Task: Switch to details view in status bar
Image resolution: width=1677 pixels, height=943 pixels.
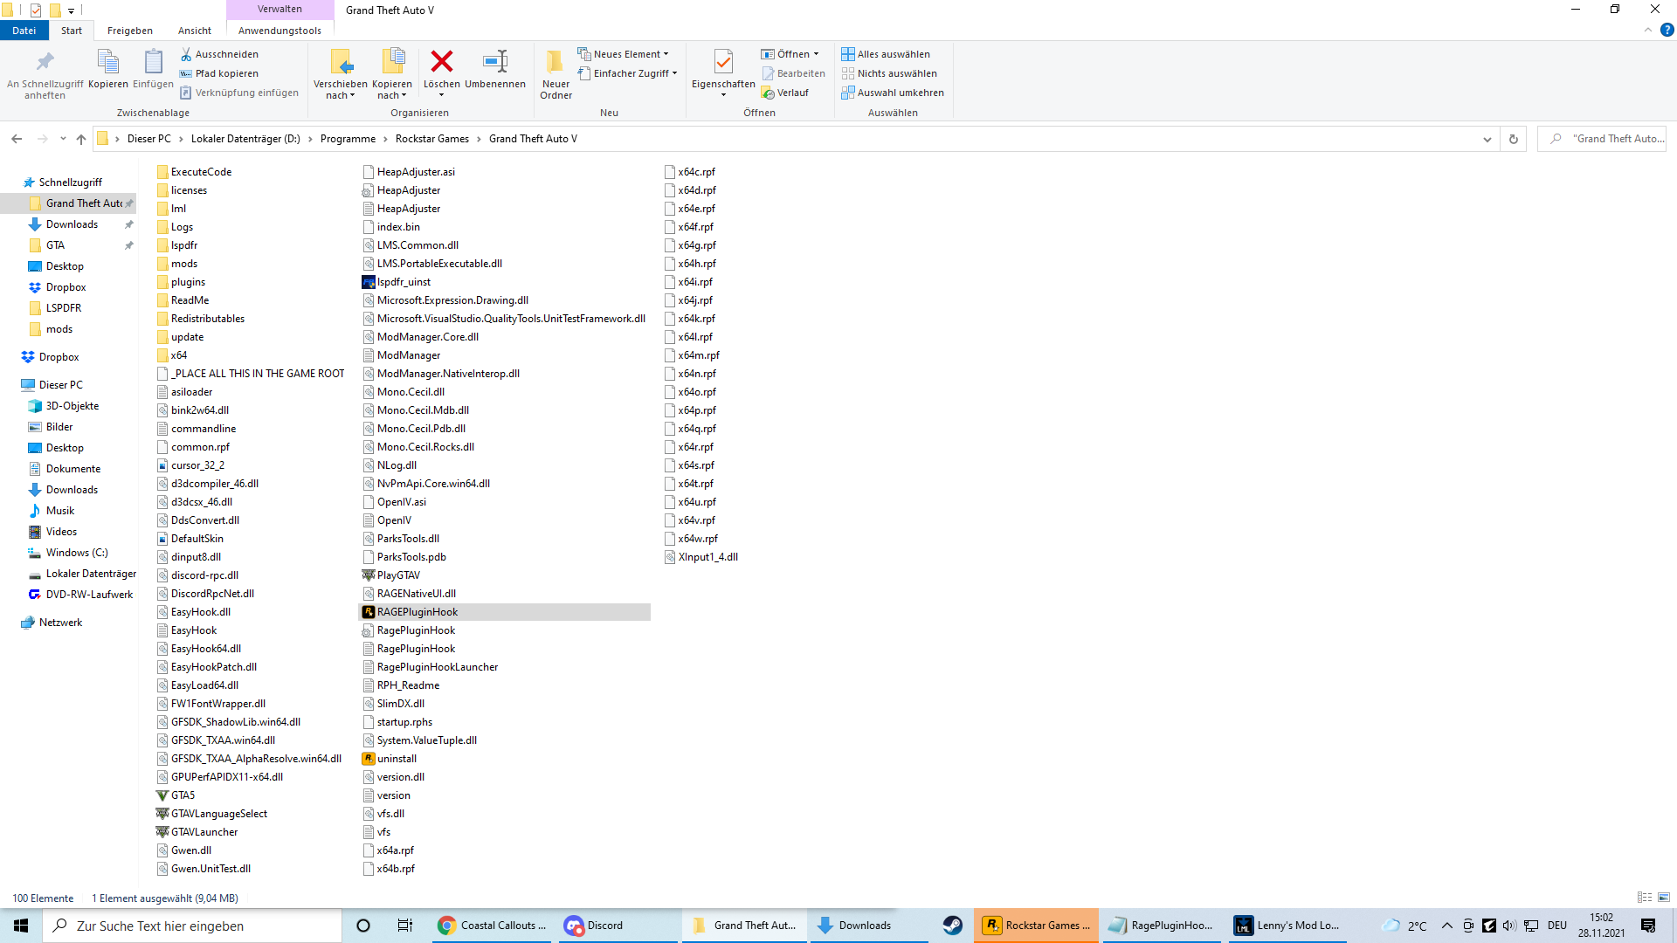Action: point(1645,898)
